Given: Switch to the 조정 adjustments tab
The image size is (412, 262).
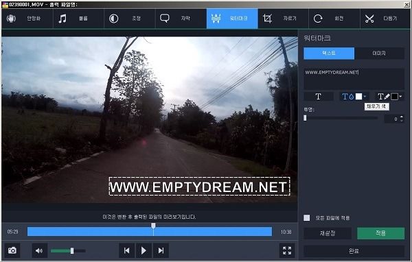Looking at the screenshot, I should 130,19.
